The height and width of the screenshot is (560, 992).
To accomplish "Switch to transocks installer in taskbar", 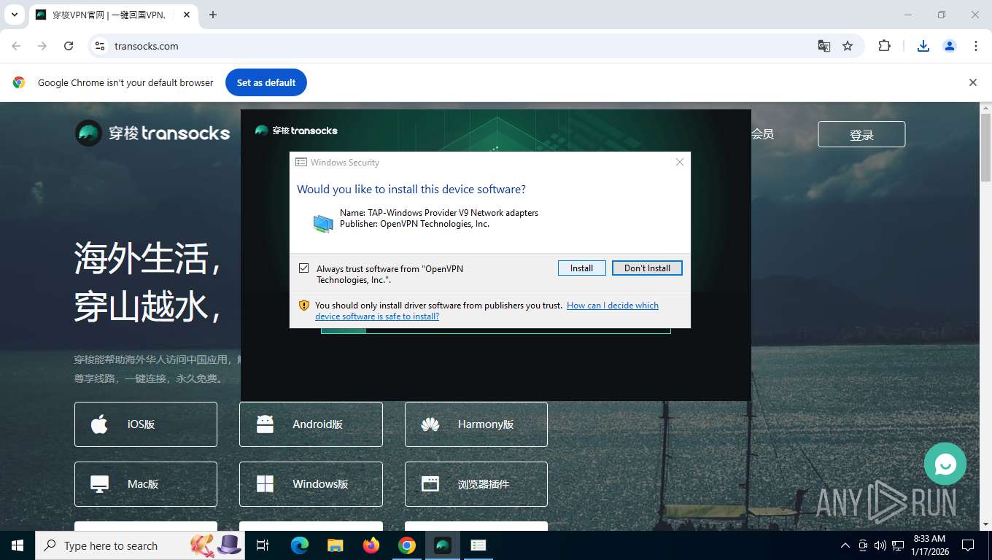I will (443, 545).
